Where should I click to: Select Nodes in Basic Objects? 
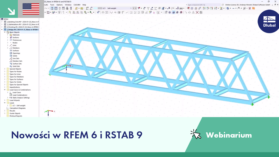click(x=15, y=43)
